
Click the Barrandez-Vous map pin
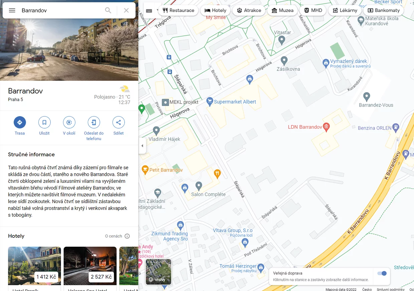(x=367, y=97)
